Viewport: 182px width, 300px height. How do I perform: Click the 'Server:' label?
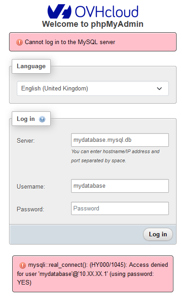point(26,140)
